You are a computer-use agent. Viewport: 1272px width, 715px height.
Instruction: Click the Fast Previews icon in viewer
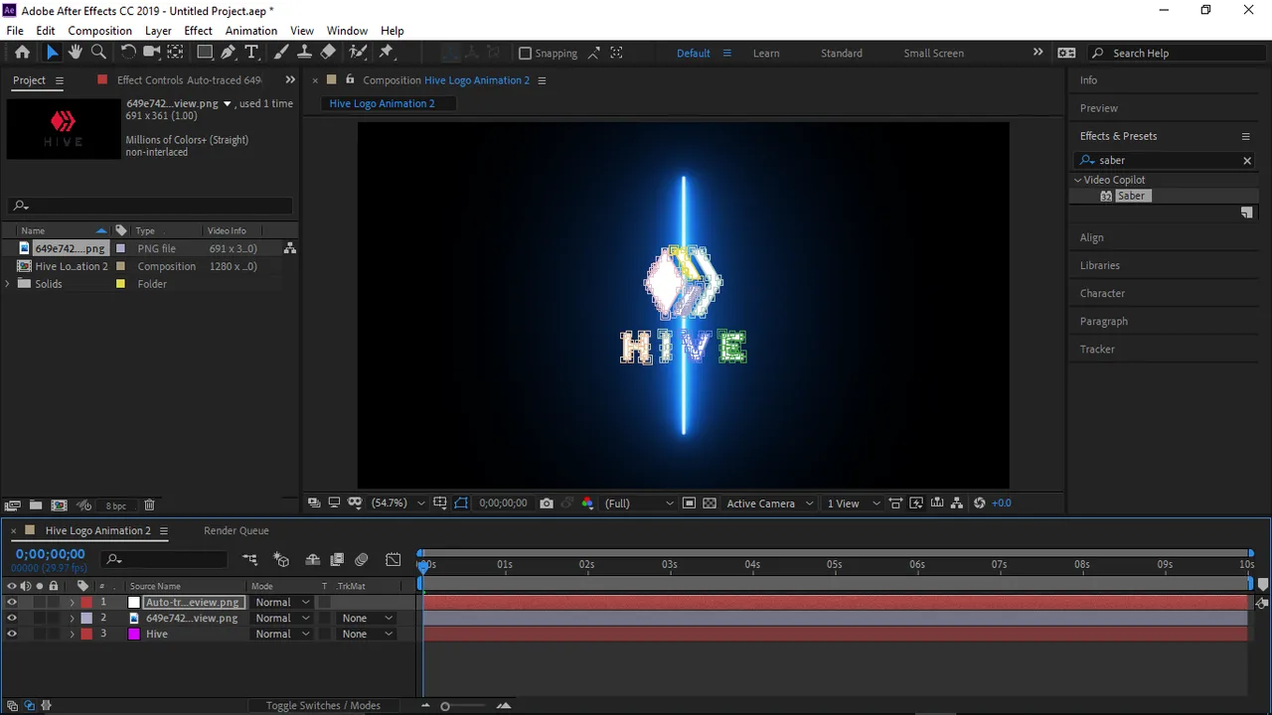[x=916, y=503]
